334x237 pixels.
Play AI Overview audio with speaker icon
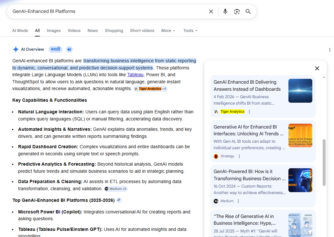(69, 49)
